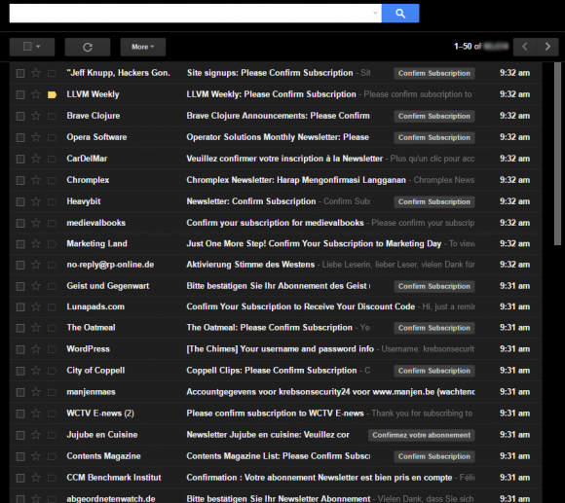Star the Brave Clojure email
Screen dimensions: 565x503
(36, 116)
